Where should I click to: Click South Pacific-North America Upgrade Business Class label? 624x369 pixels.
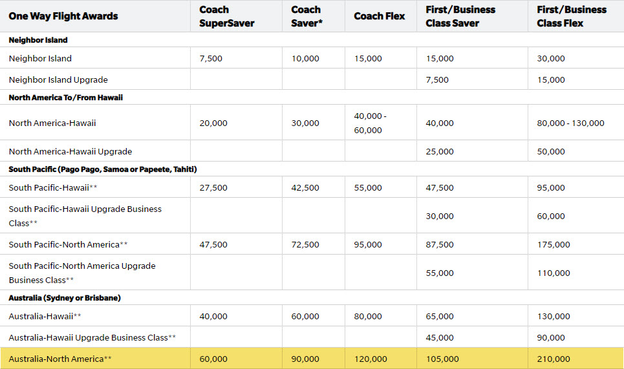click(x=82, y=273)
